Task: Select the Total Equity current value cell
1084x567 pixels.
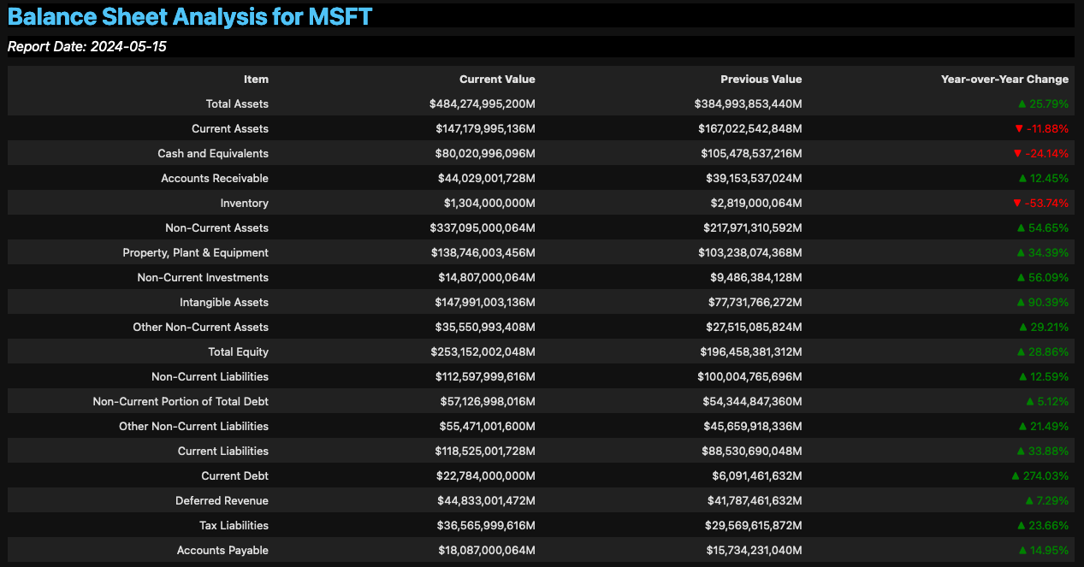Action: point(483,352)
